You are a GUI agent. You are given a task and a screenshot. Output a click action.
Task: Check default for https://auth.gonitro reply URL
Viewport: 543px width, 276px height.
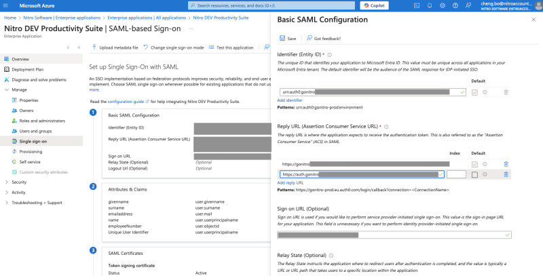tap(474, 175)
